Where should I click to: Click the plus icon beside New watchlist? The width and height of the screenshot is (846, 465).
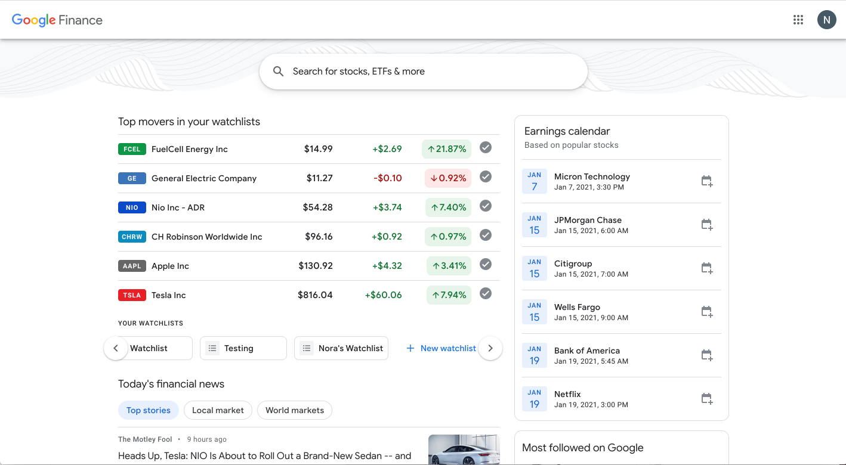point(410,348)
